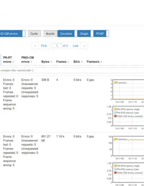Select the 601.27 kB bytes cell

click(x=46, y=138)
